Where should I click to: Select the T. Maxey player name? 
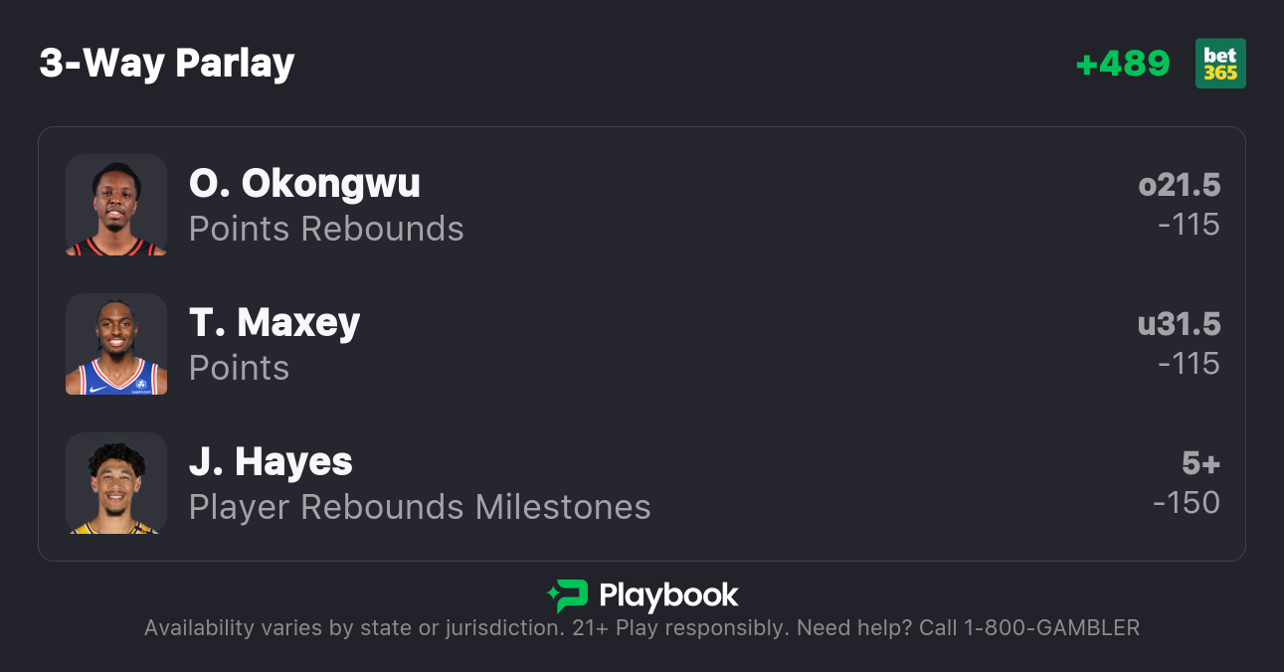pos(275,322)
